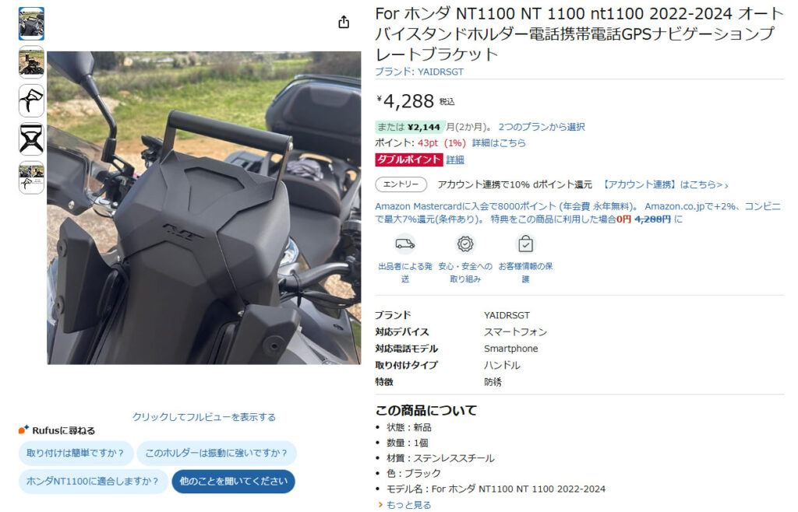Select the fifth product thumbnail
798x512 pixels.
31,177
